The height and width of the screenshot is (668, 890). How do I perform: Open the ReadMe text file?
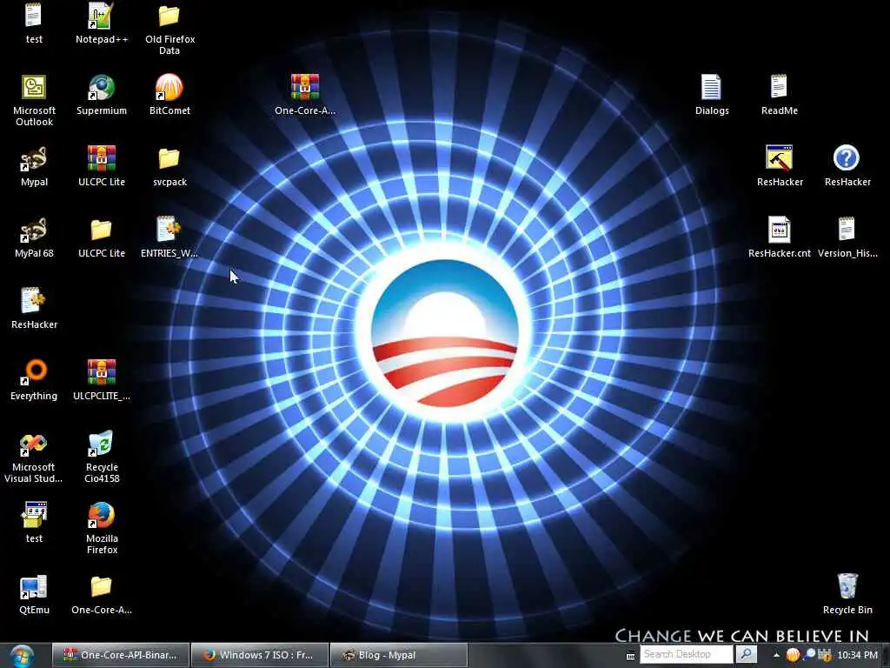[779, 88]
